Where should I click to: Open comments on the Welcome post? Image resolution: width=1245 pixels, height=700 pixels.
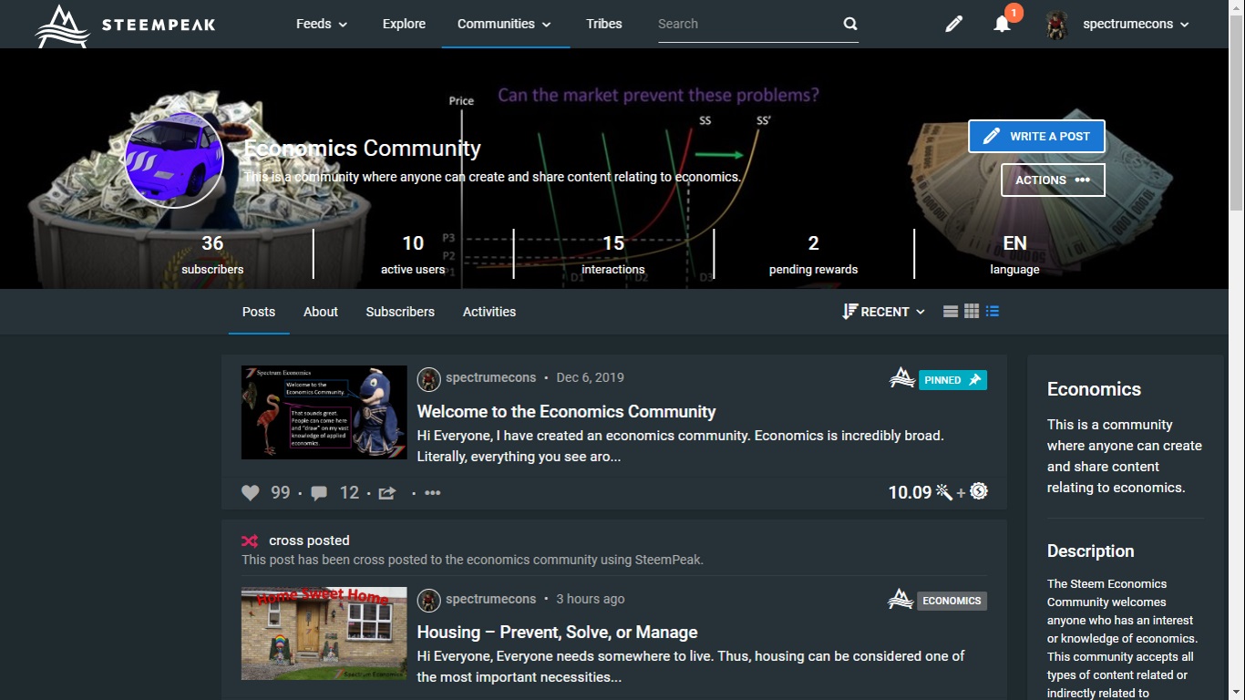319,493
